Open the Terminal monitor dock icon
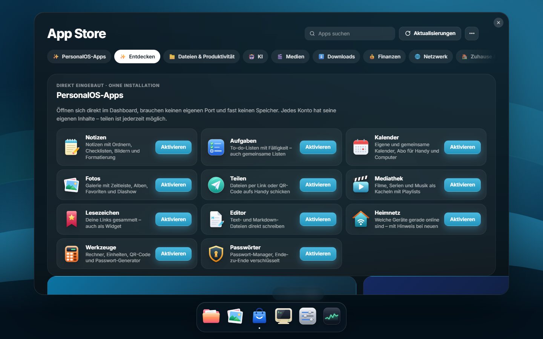The height and width of the screenshot is (339, 543). [x=284, y=316]
